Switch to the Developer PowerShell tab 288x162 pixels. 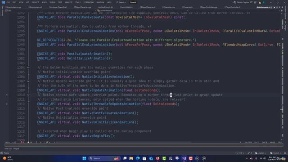coord(58,7)
